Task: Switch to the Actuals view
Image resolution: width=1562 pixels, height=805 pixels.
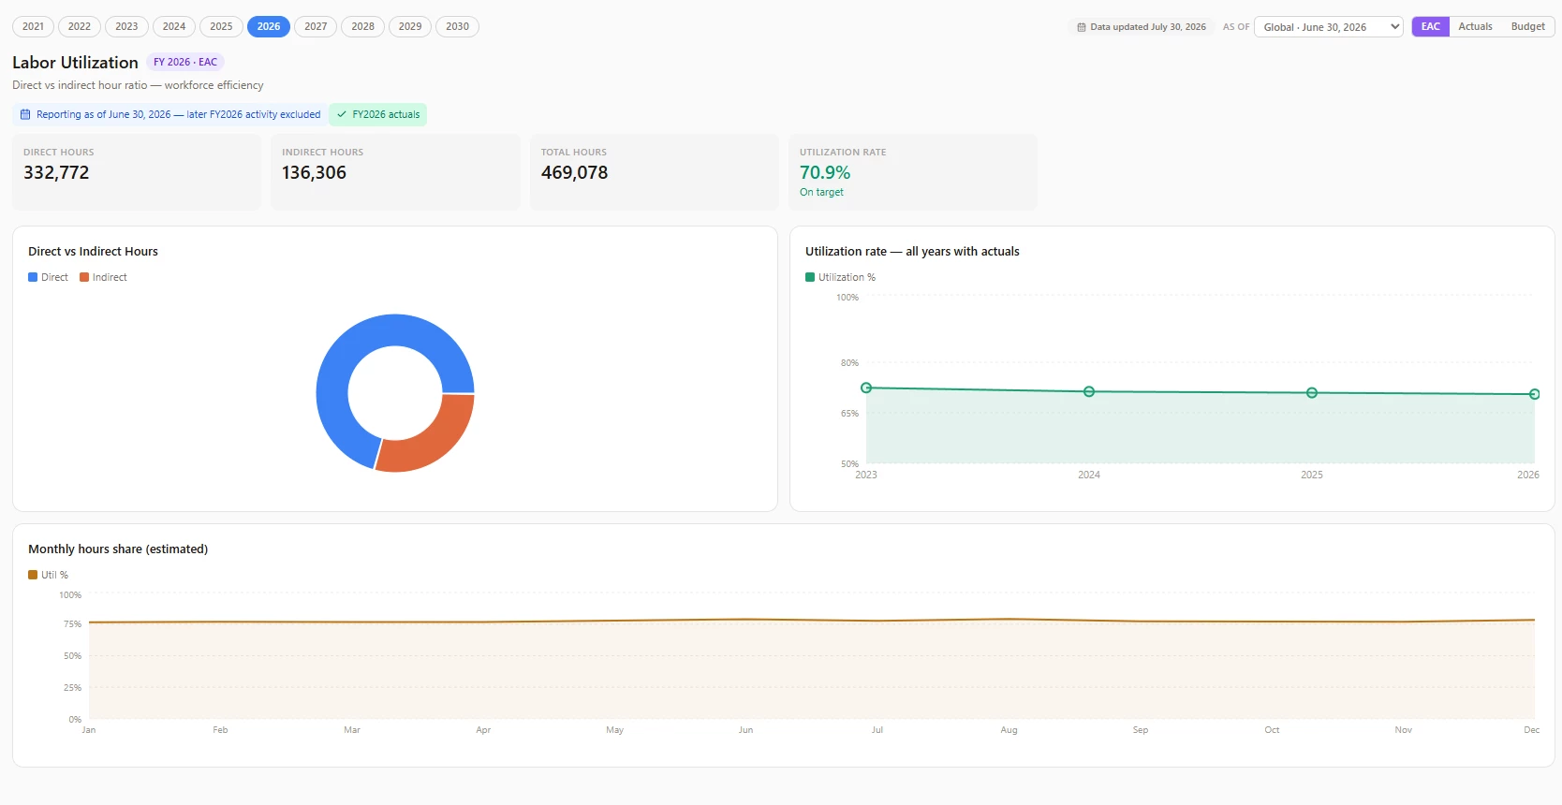Action: click(x=1475, y=26)
